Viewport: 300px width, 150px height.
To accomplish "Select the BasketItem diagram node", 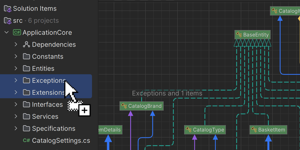I will click(x=268, y=130).
